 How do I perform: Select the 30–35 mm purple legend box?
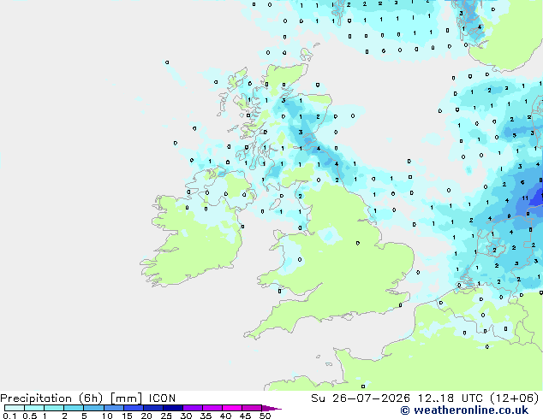pyautogui.click(x=192, y=408)
